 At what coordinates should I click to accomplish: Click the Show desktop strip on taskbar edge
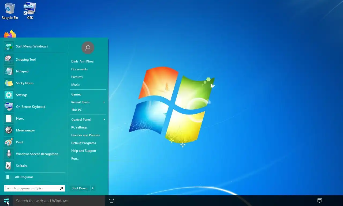tap(342, 201)
